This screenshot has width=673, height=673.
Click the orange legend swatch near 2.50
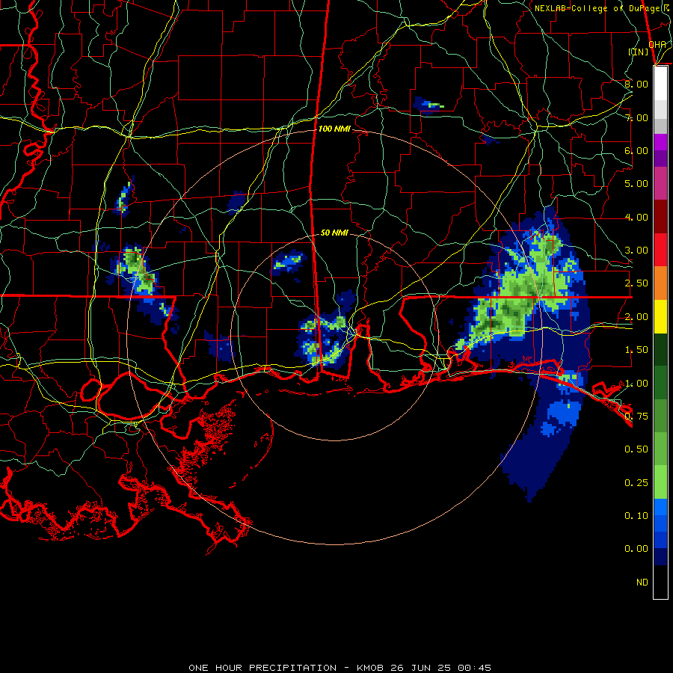660,283
